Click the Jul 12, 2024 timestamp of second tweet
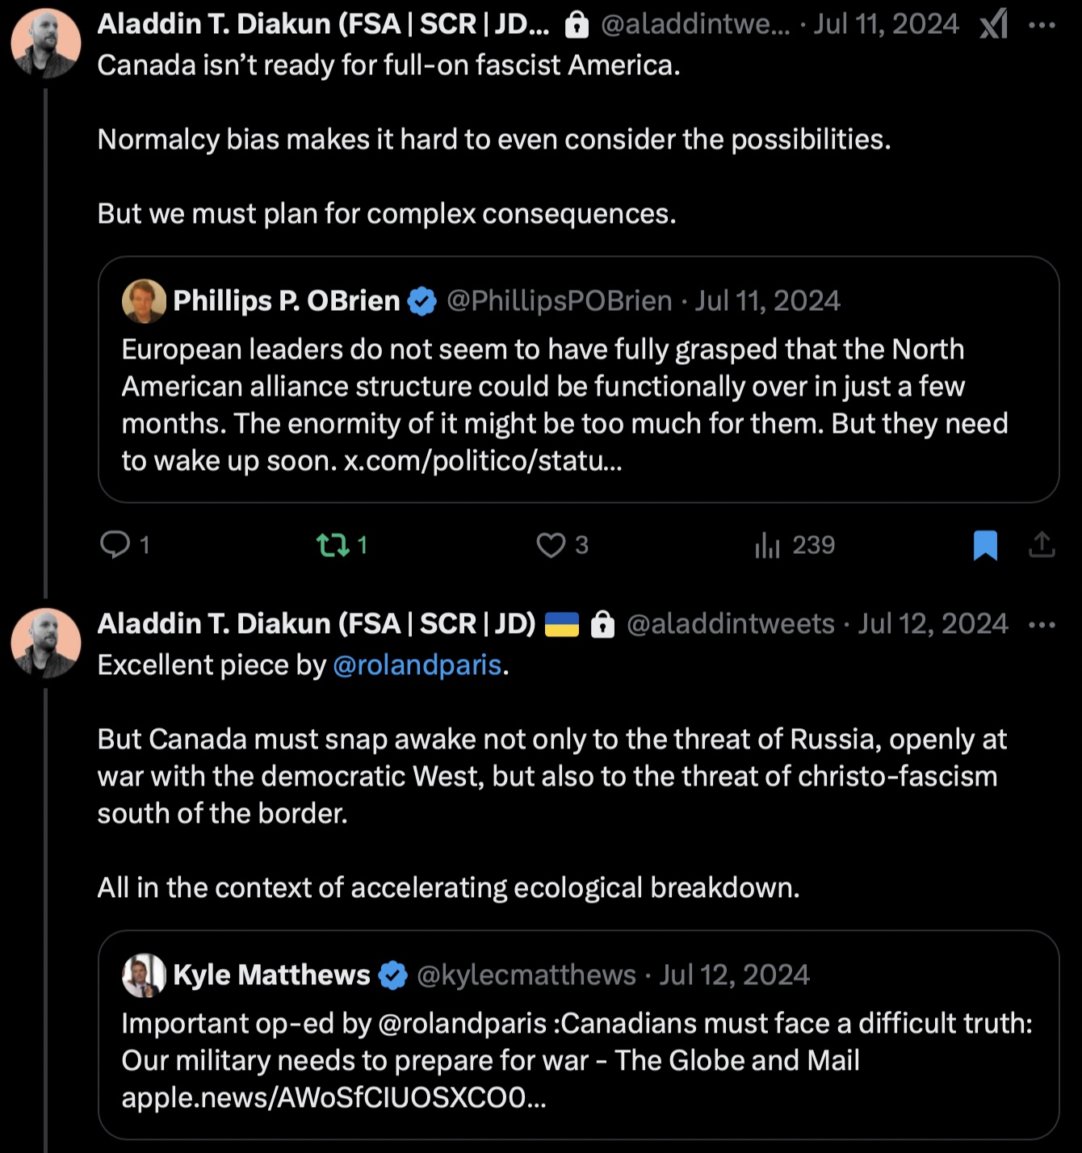The width and height of the screenshot is (1082, 1153). click(x=933, y=624)
